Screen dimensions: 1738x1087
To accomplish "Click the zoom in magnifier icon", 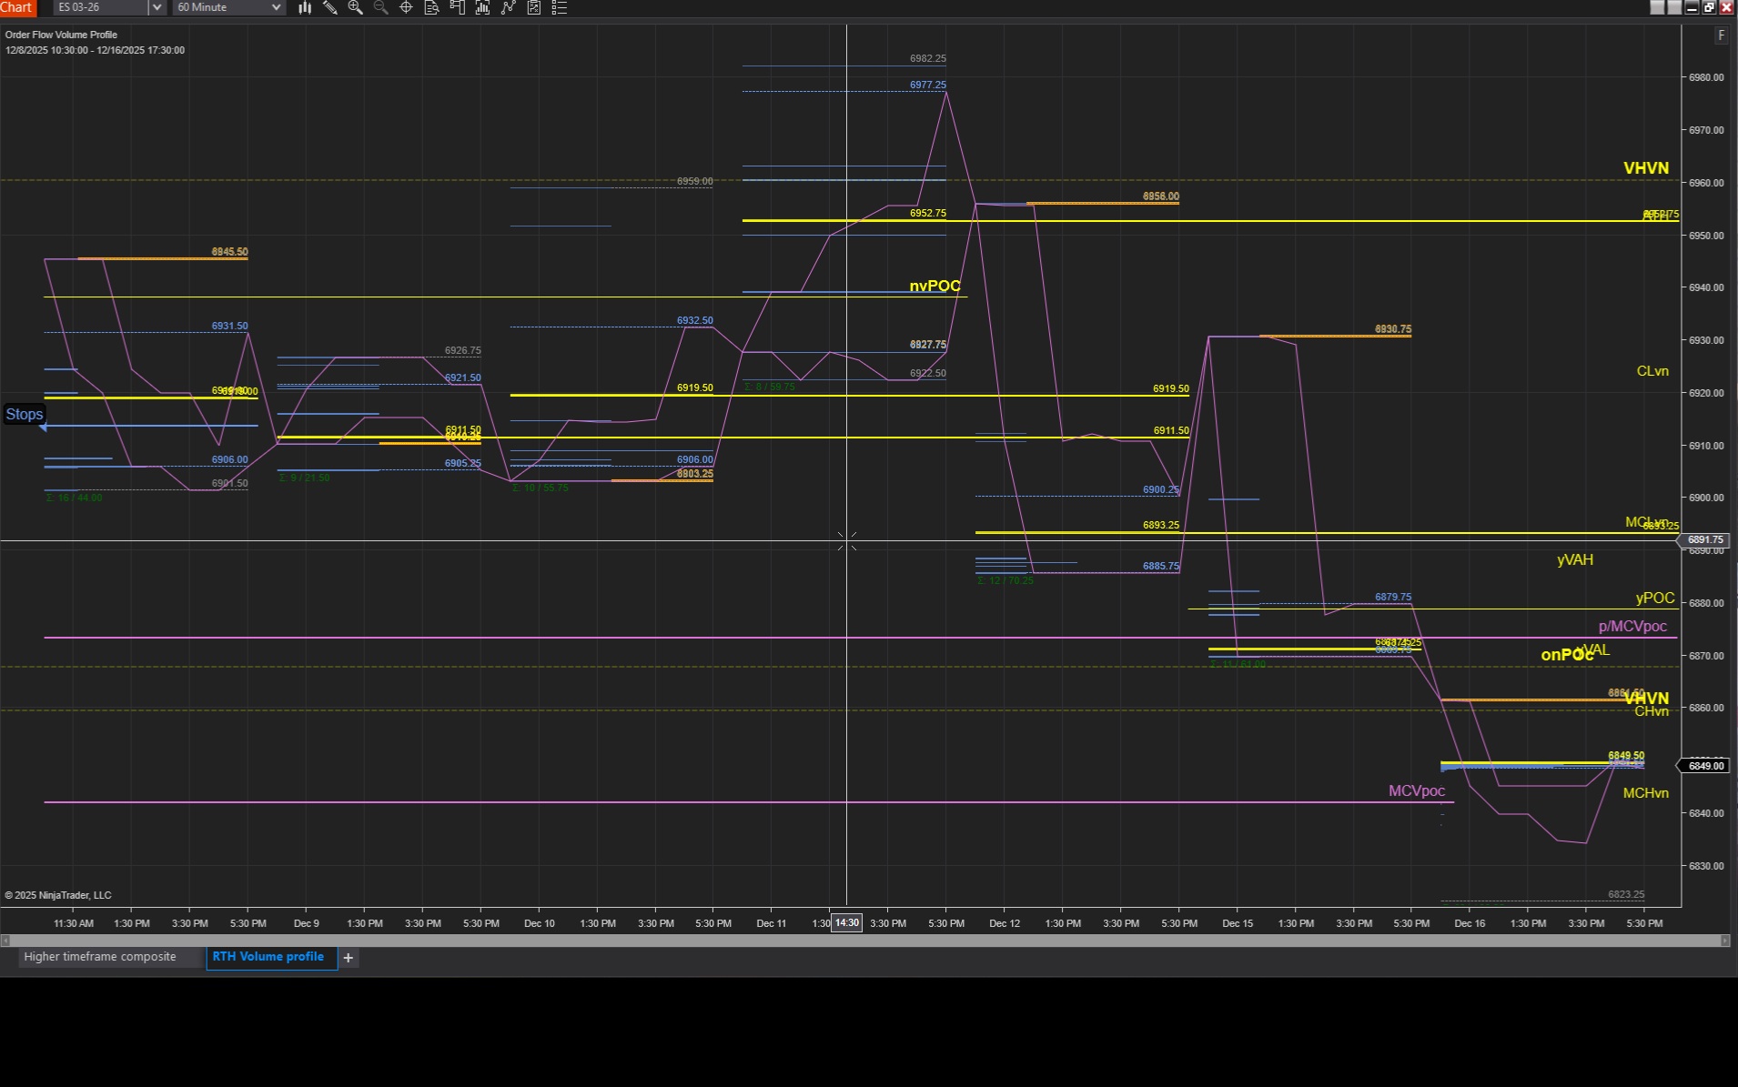I will [356, 7].
